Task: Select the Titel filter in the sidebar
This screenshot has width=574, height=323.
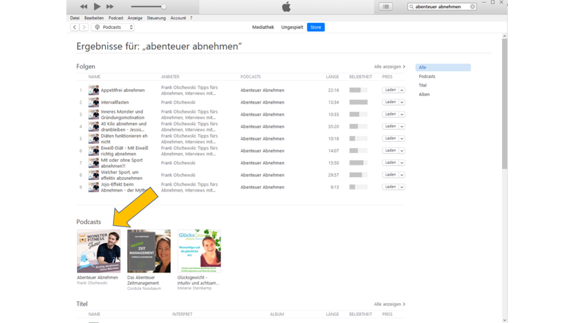Action: coord(423,85)
